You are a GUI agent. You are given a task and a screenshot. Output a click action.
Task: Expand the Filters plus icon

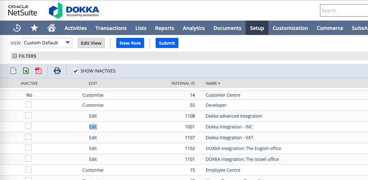15,56
